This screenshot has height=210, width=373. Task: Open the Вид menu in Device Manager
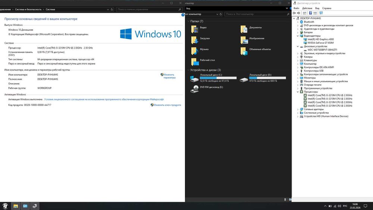tap(317, 8)
